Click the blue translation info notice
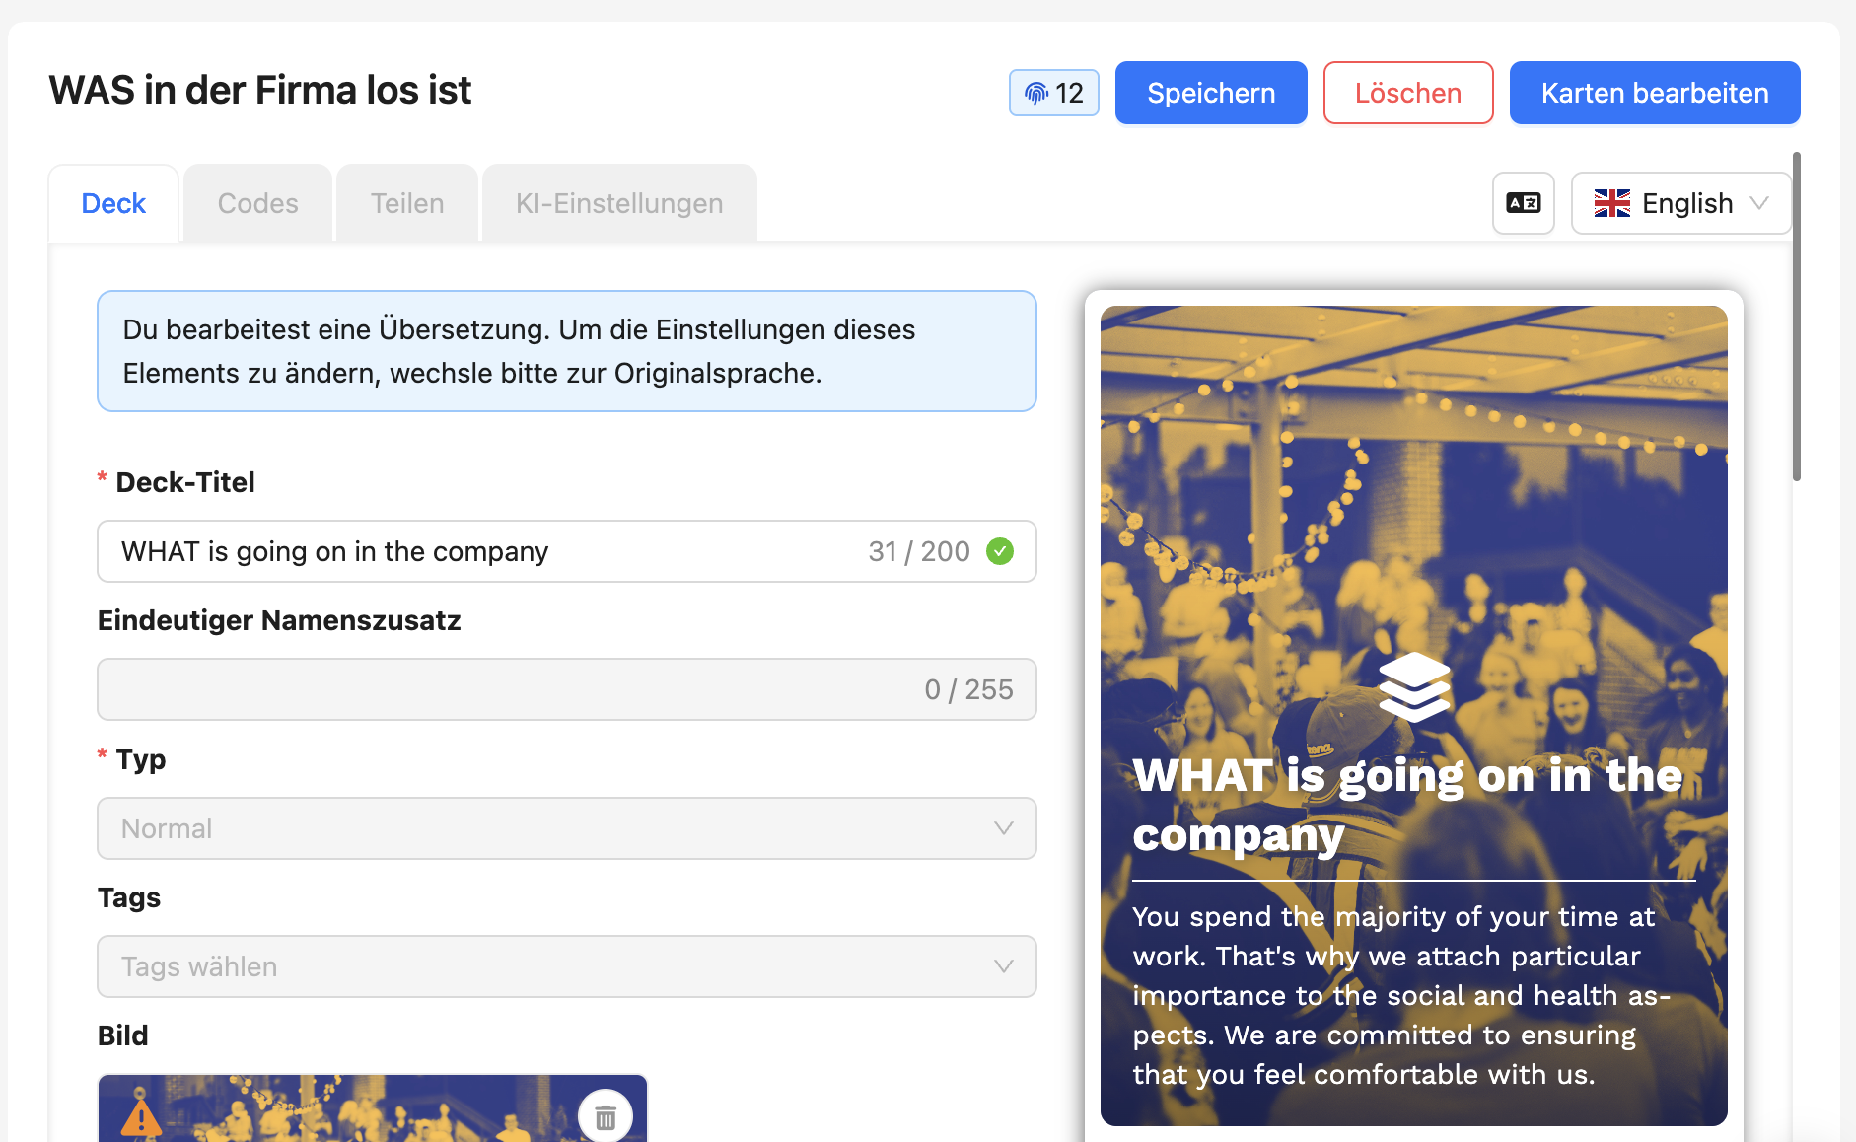 pos(567,351)
